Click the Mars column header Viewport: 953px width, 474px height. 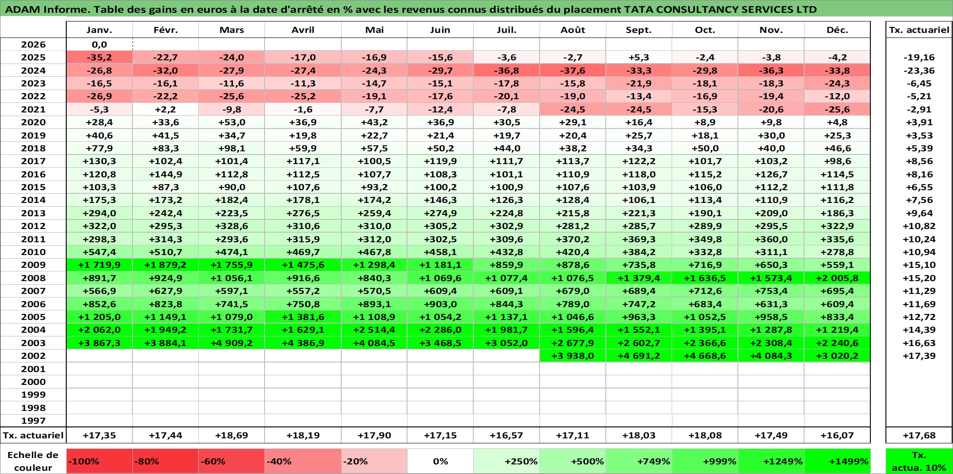tap(232, 30)
